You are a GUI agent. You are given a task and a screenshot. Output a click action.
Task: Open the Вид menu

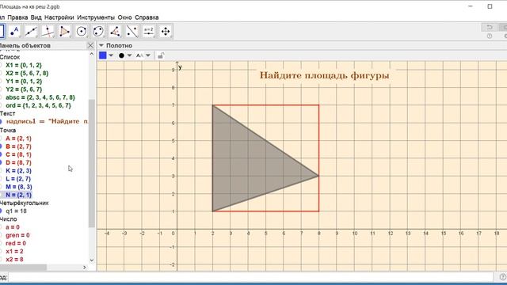pos(36,17)
